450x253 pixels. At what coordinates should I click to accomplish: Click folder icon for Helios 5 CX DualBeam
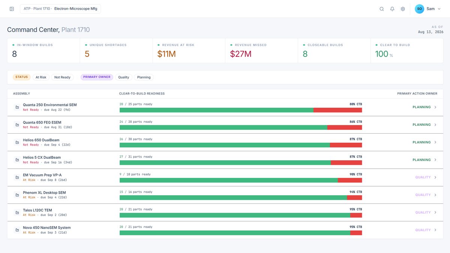click(x=17, y=160)
